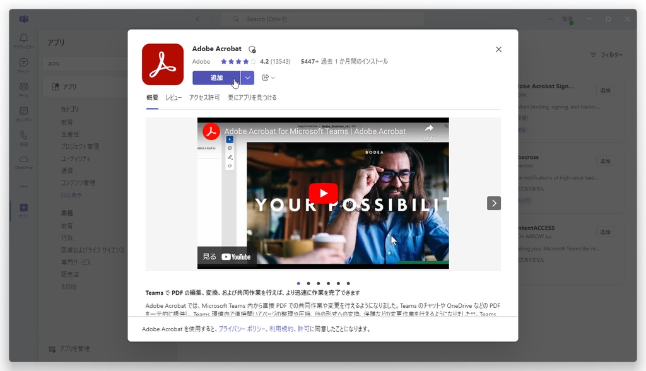The height and width of the screenshot is (371, 646).
Task: Switch to the レビュー tab
Action: click(173, 98)
